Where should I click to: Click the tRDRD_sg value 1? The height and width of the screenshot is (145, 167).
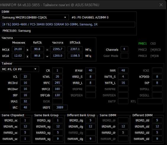pyautogui.click(x=58, y=120)
